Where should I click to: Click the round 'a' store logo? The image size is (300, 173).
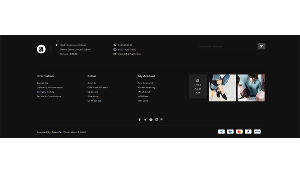pos(41,49)
